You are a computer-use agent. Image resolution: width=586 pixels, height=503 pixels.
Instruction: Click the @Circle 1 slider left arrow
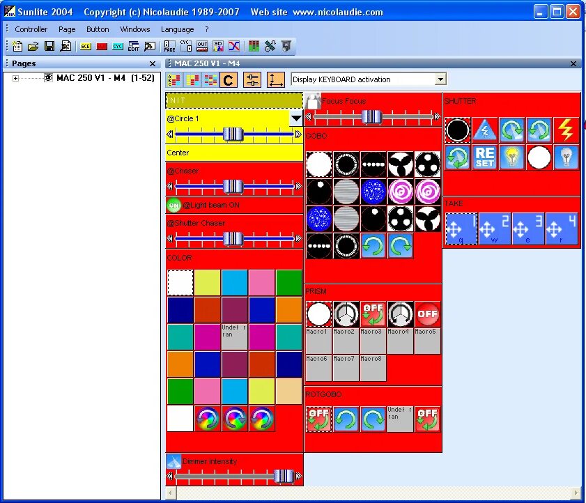[x=170, y=134]
